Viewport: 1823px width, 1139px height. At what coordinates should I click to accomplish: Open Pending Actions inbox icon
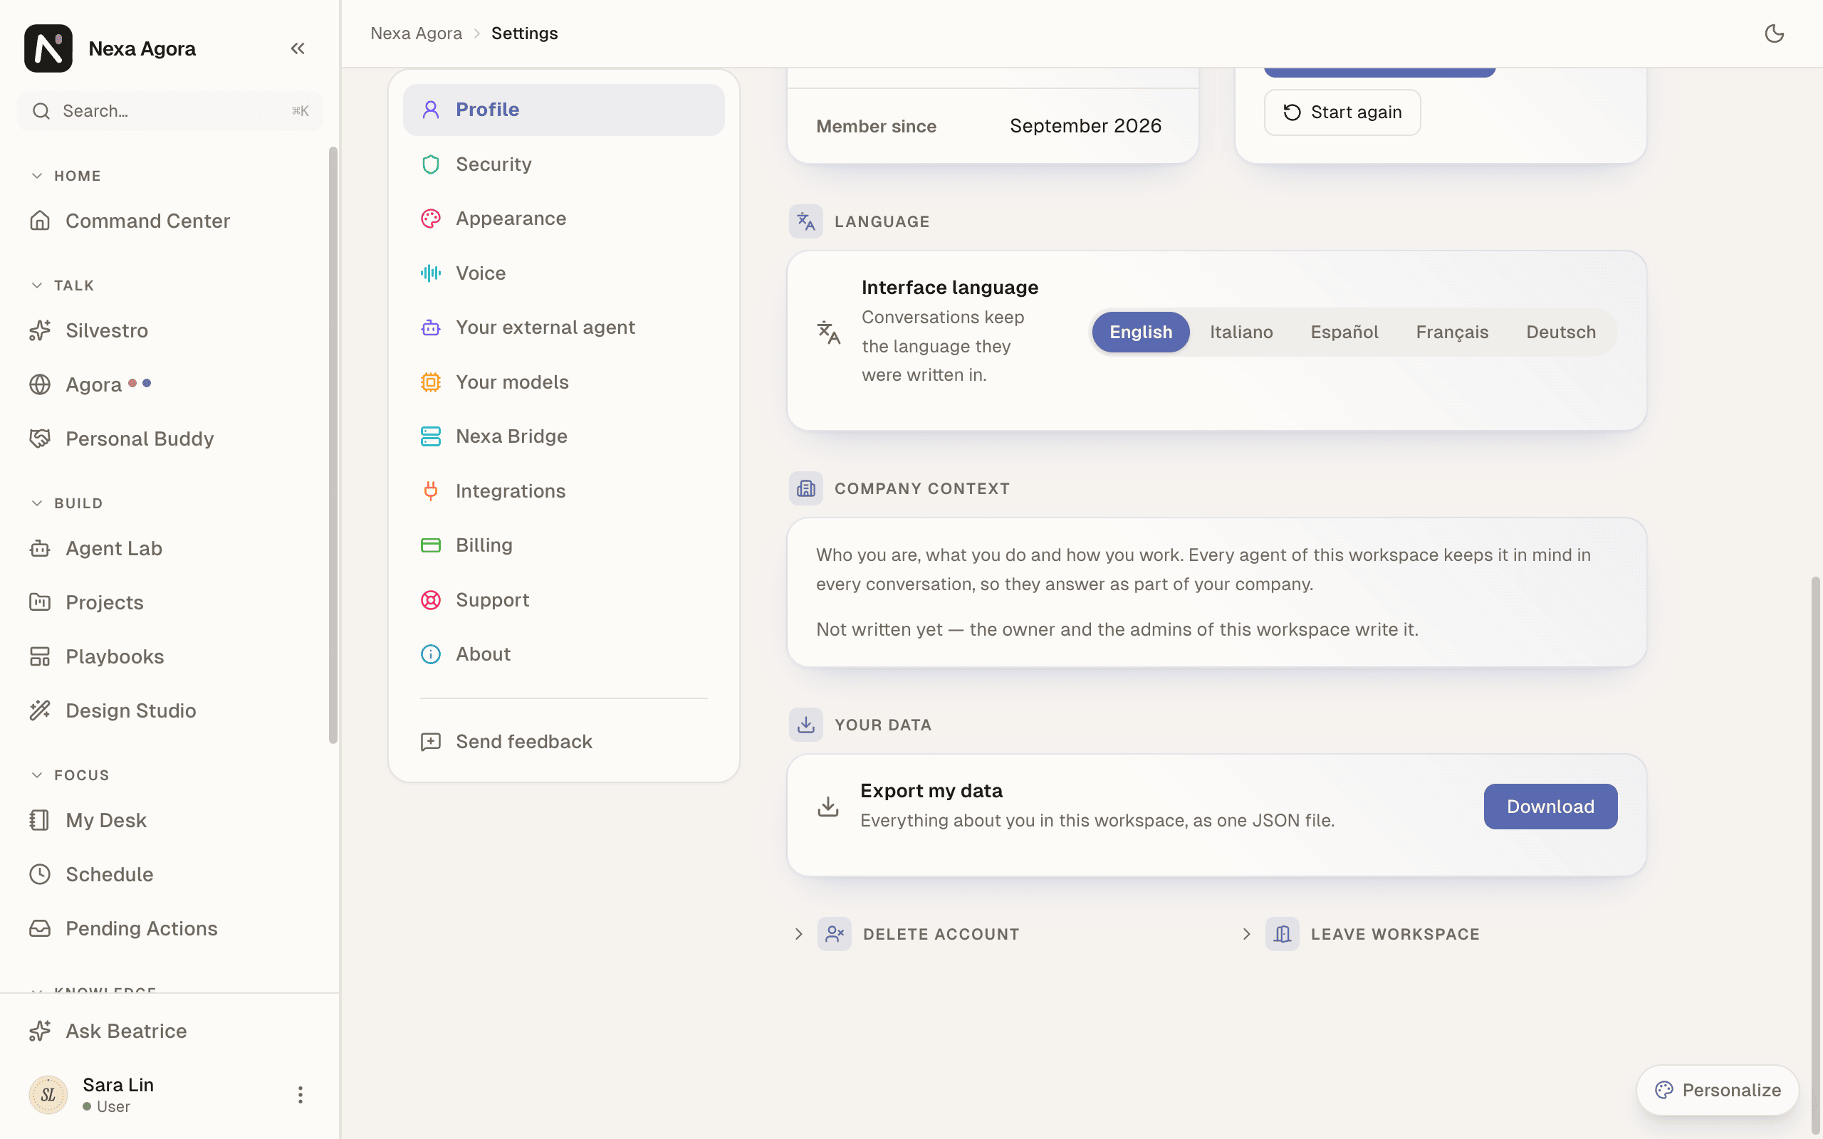[40, 928]
